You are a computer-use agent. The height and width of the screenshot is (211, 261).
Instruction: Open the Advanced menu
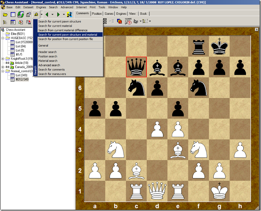(x=67, y=7)
